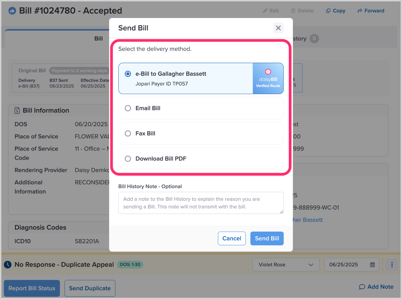Click the 06/25/2025 due date field
This screenshot has height=299, width=402.
(352, 265)
